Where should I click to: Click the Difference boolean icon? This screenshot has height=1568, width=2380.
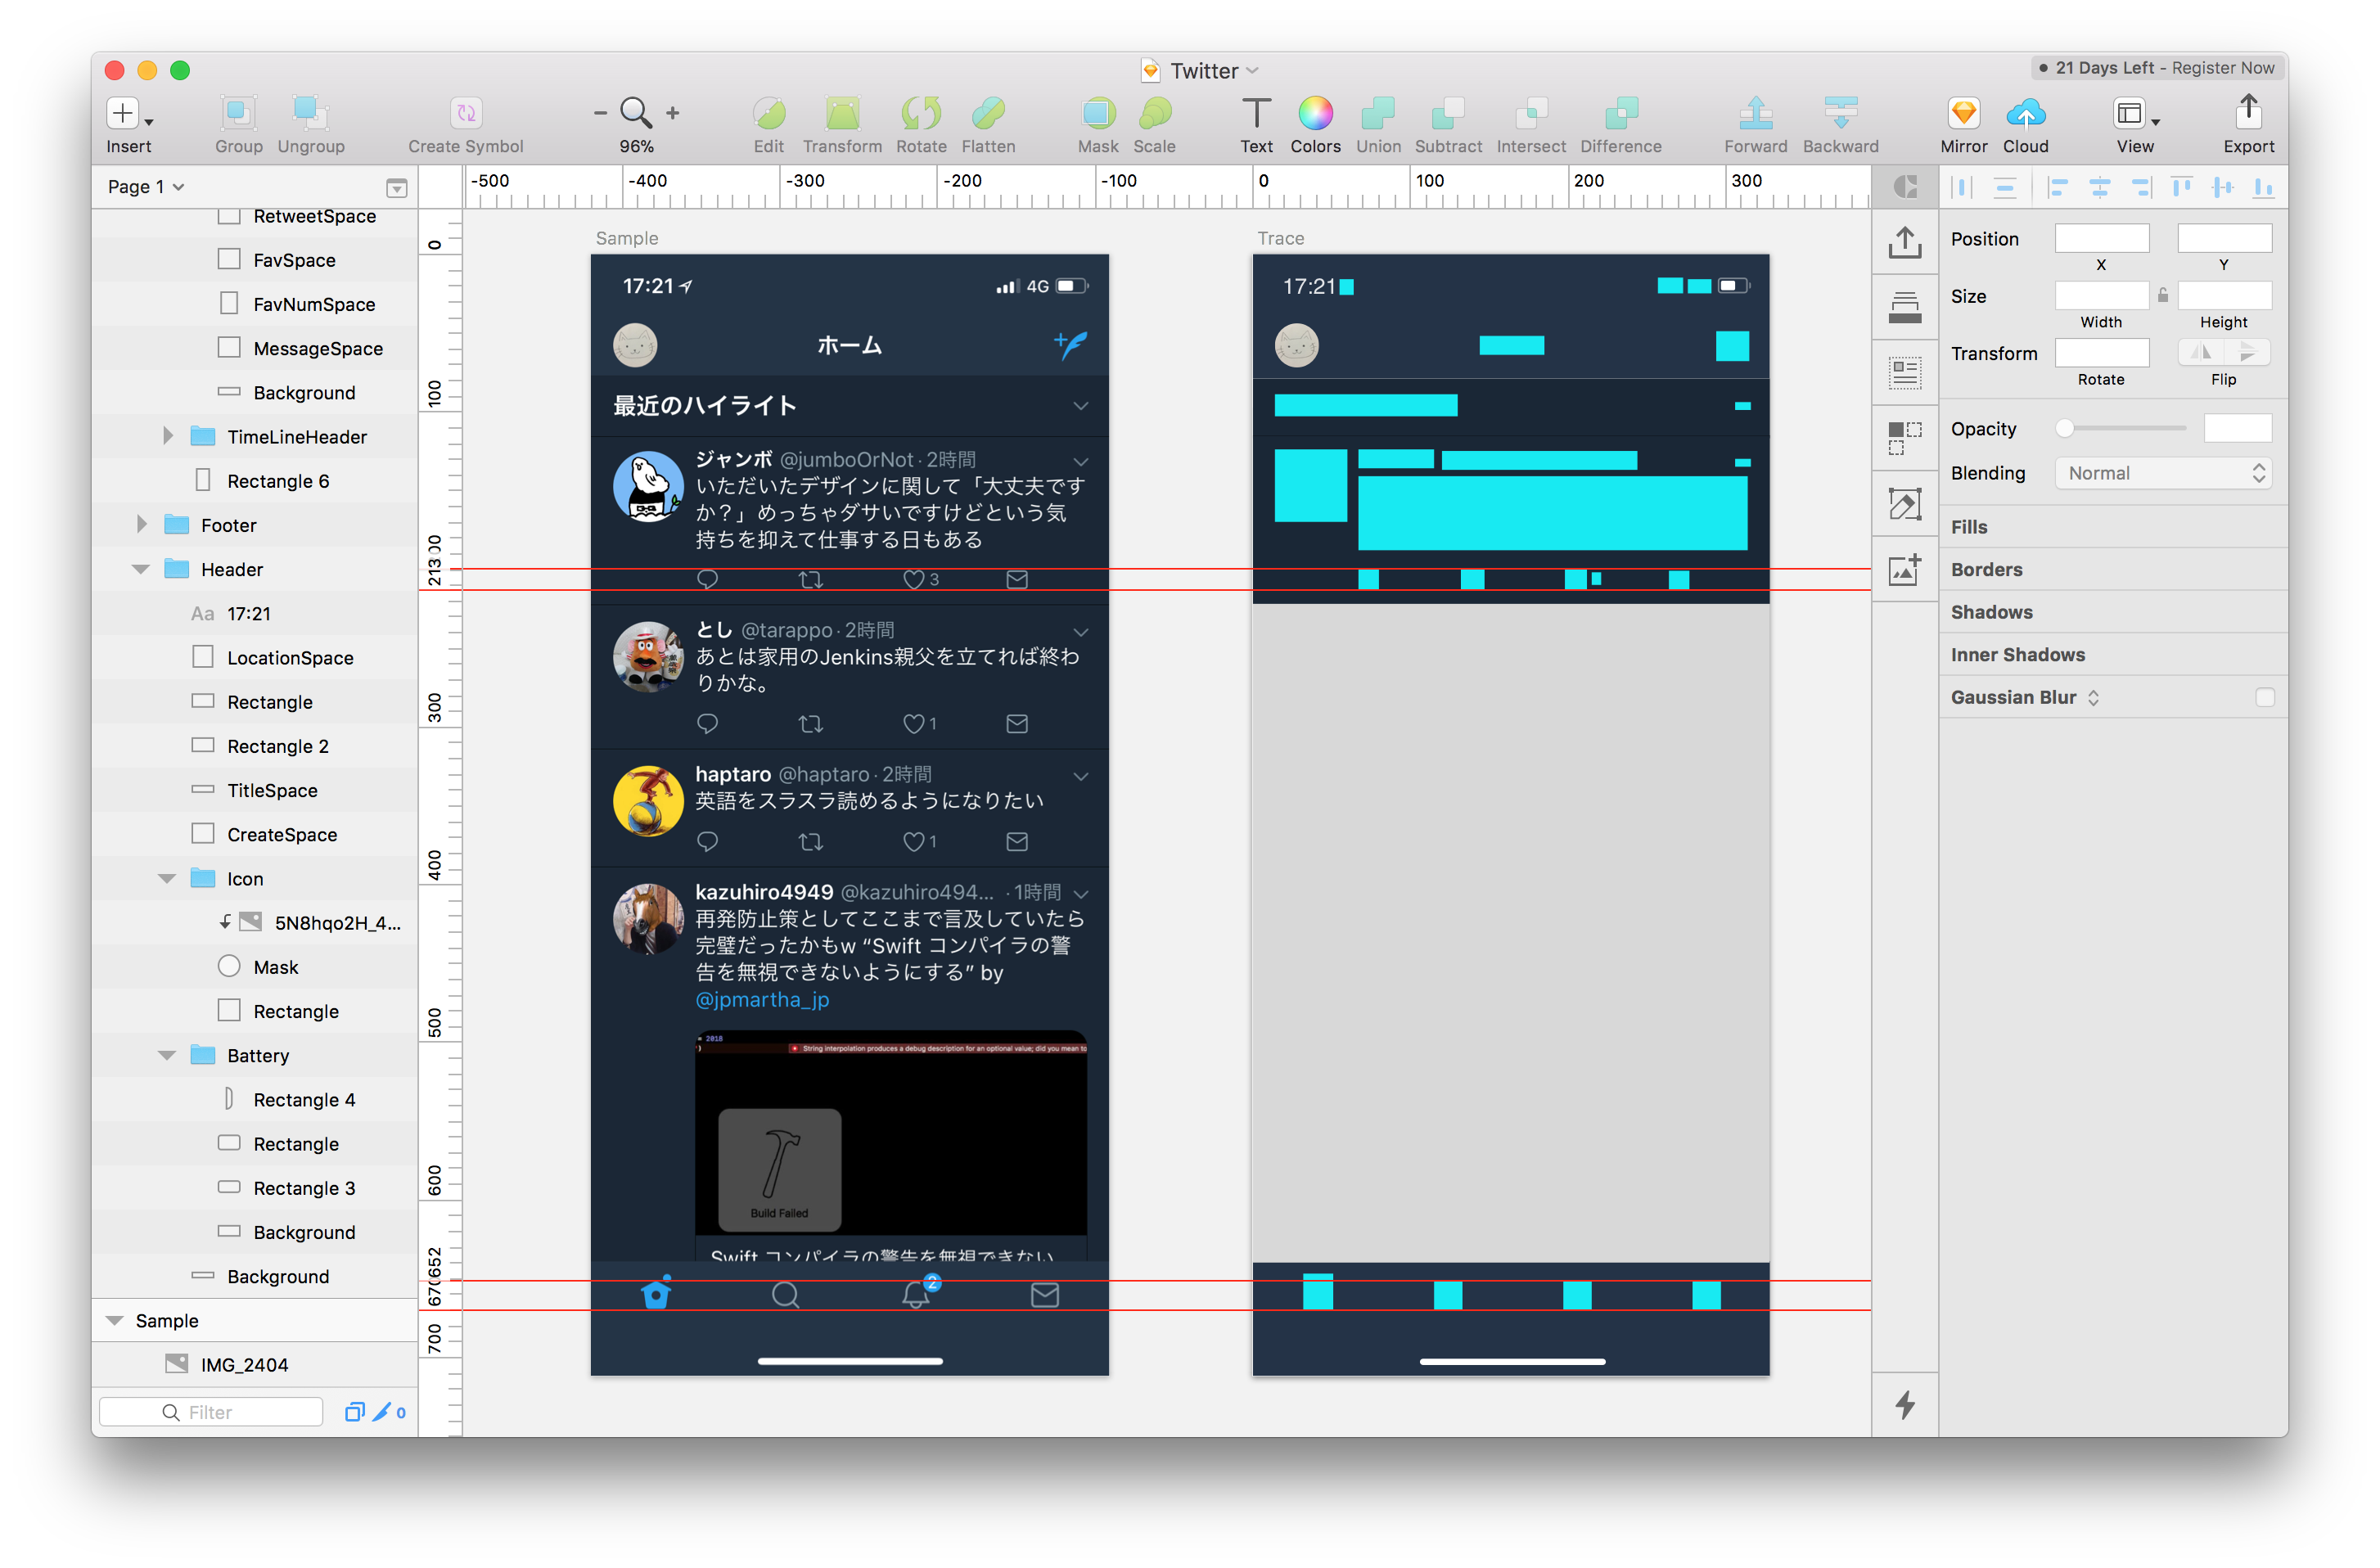(1621, 113)
